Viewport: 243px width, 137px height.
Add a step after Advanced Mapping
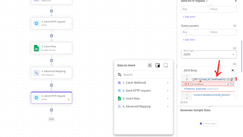point(51,85)
